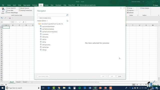Open Task View on taskbar
The image size is (160, 90).
(43, 88)
